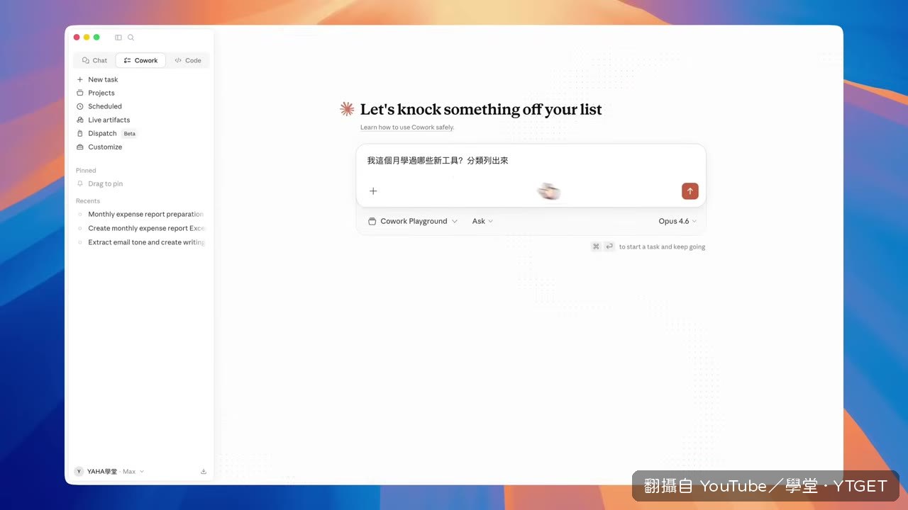Add an attachment with the plus icon
The height and width of the screenshot is (510, 908).
click(x=373, y=191)
